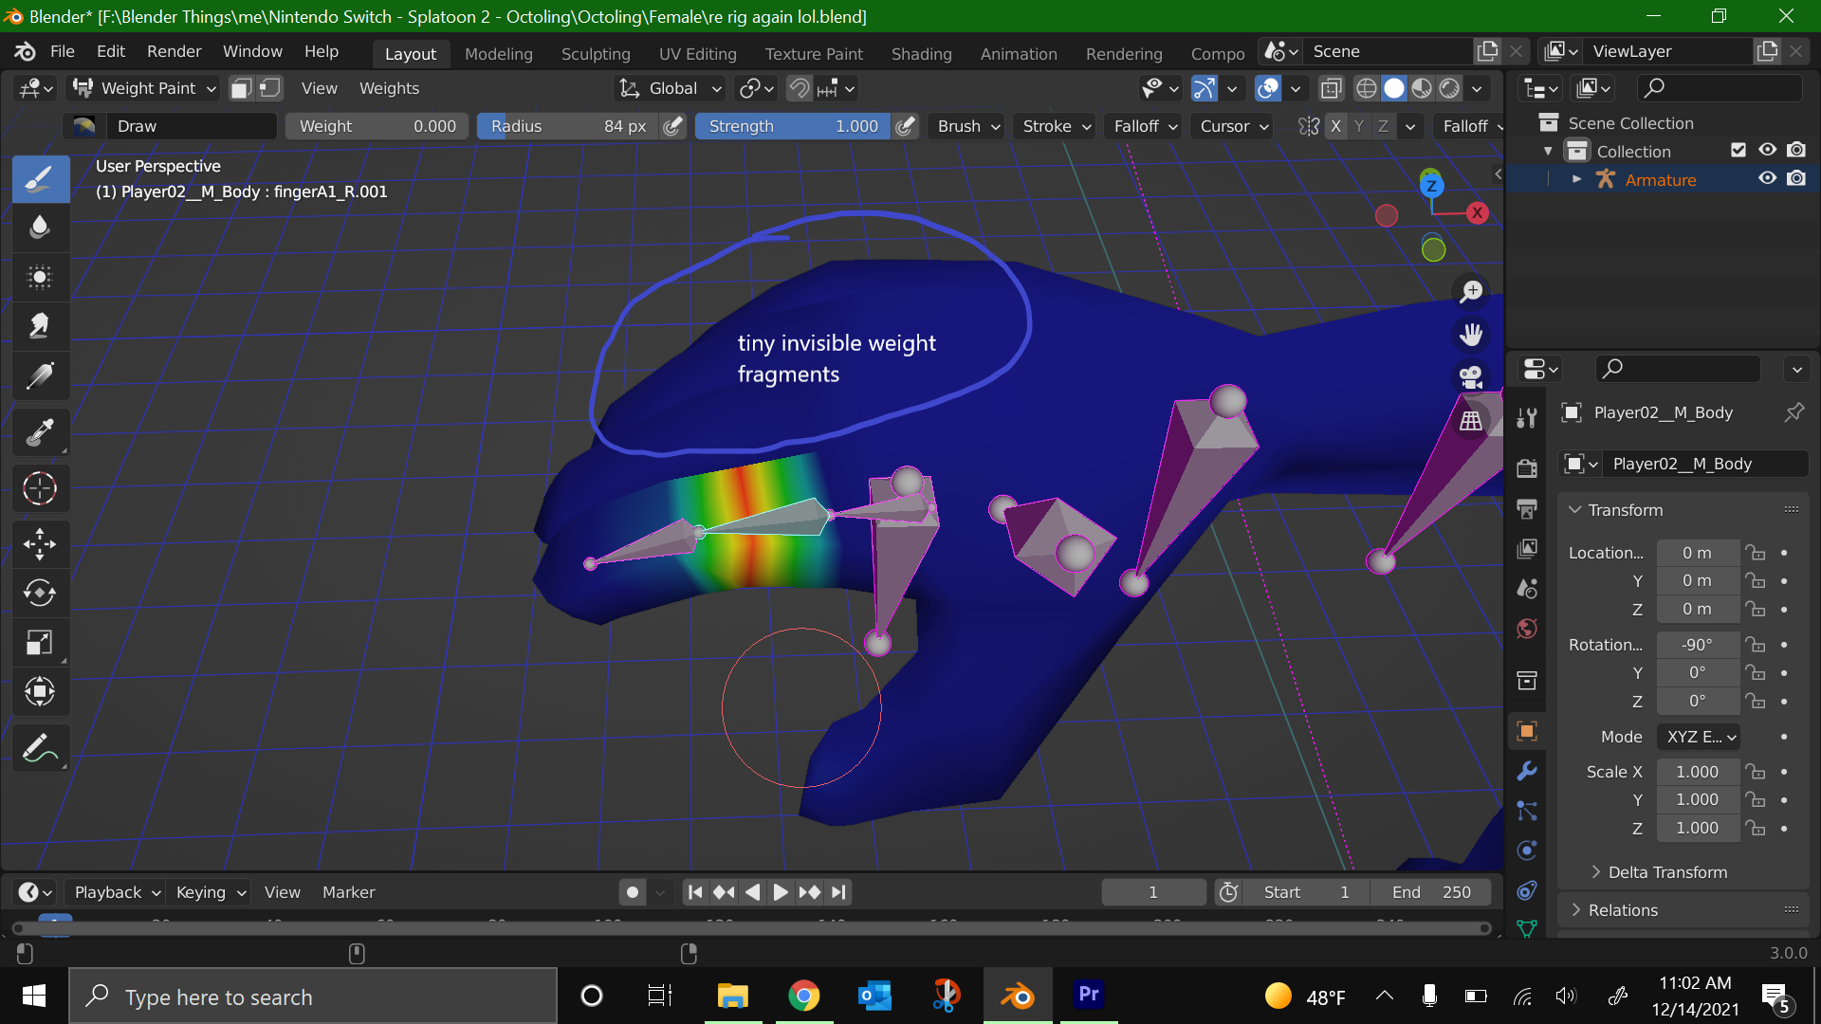Open the Tool properties tab
Image resolution: width=1821 pixels, height=1024 pixels.
[1527, 417]
